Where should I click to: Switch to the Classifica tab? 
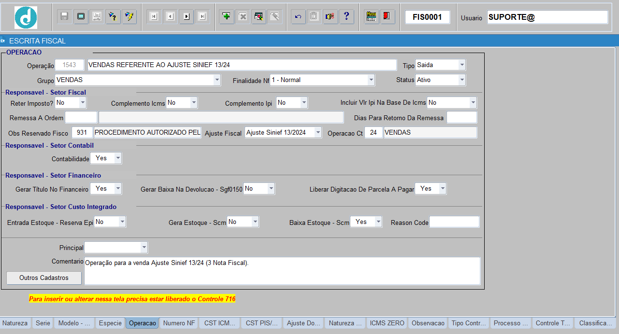[x=595, y=323]
